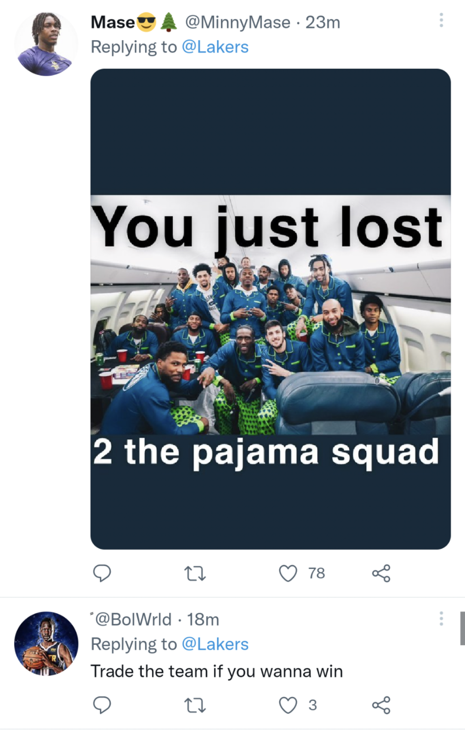Share MinnyMase's tweet
This screenshot has width=465, height=733.
(381, 573)
